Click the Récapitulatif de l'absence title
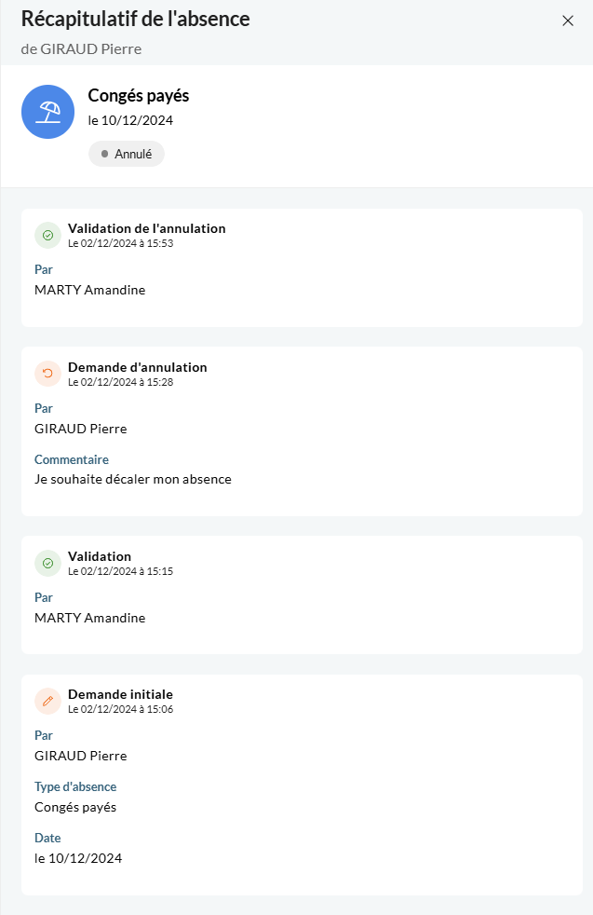Image resolution: width=593 pixels, height=915 pixels. click(x=135, y=20)
